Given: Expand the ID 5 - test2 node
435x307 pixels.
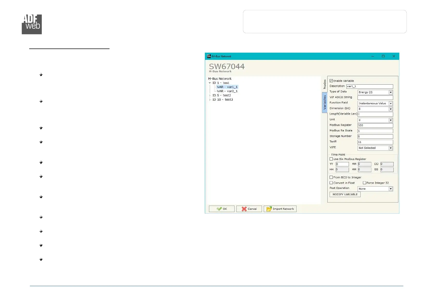Looking at the screenshot, I should 210,95.
